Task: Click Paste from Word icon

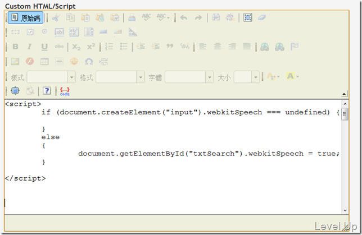Action: [x=115, y=17]
